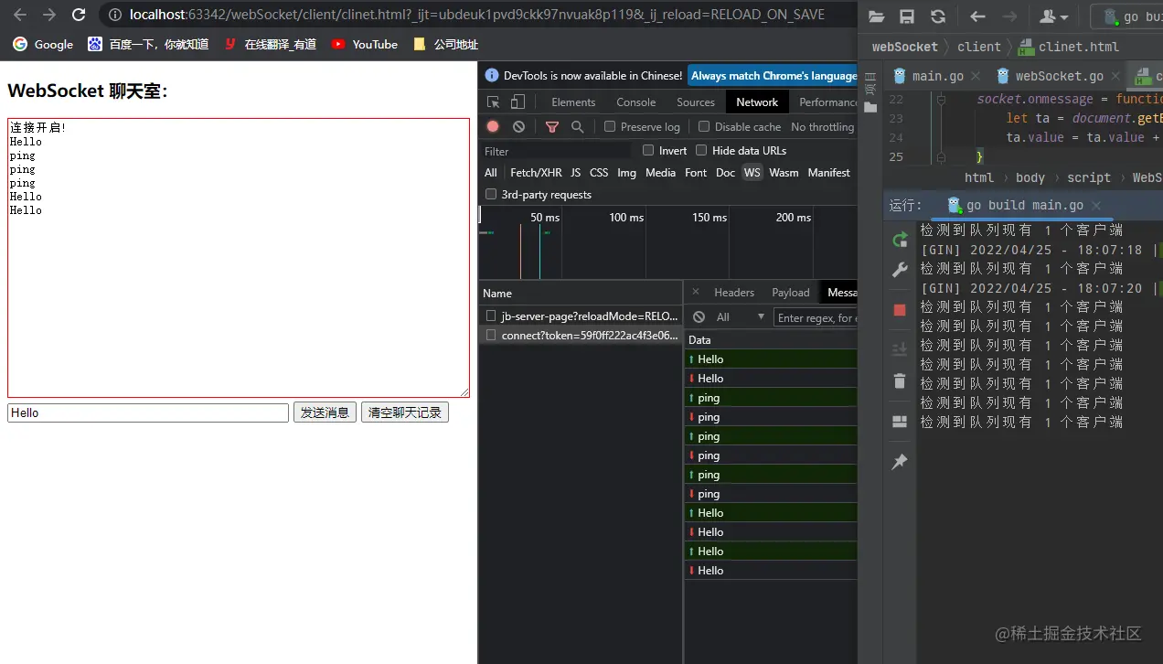
Task: Open the 公司地址 bookmark folder
Action: (445, 44)
